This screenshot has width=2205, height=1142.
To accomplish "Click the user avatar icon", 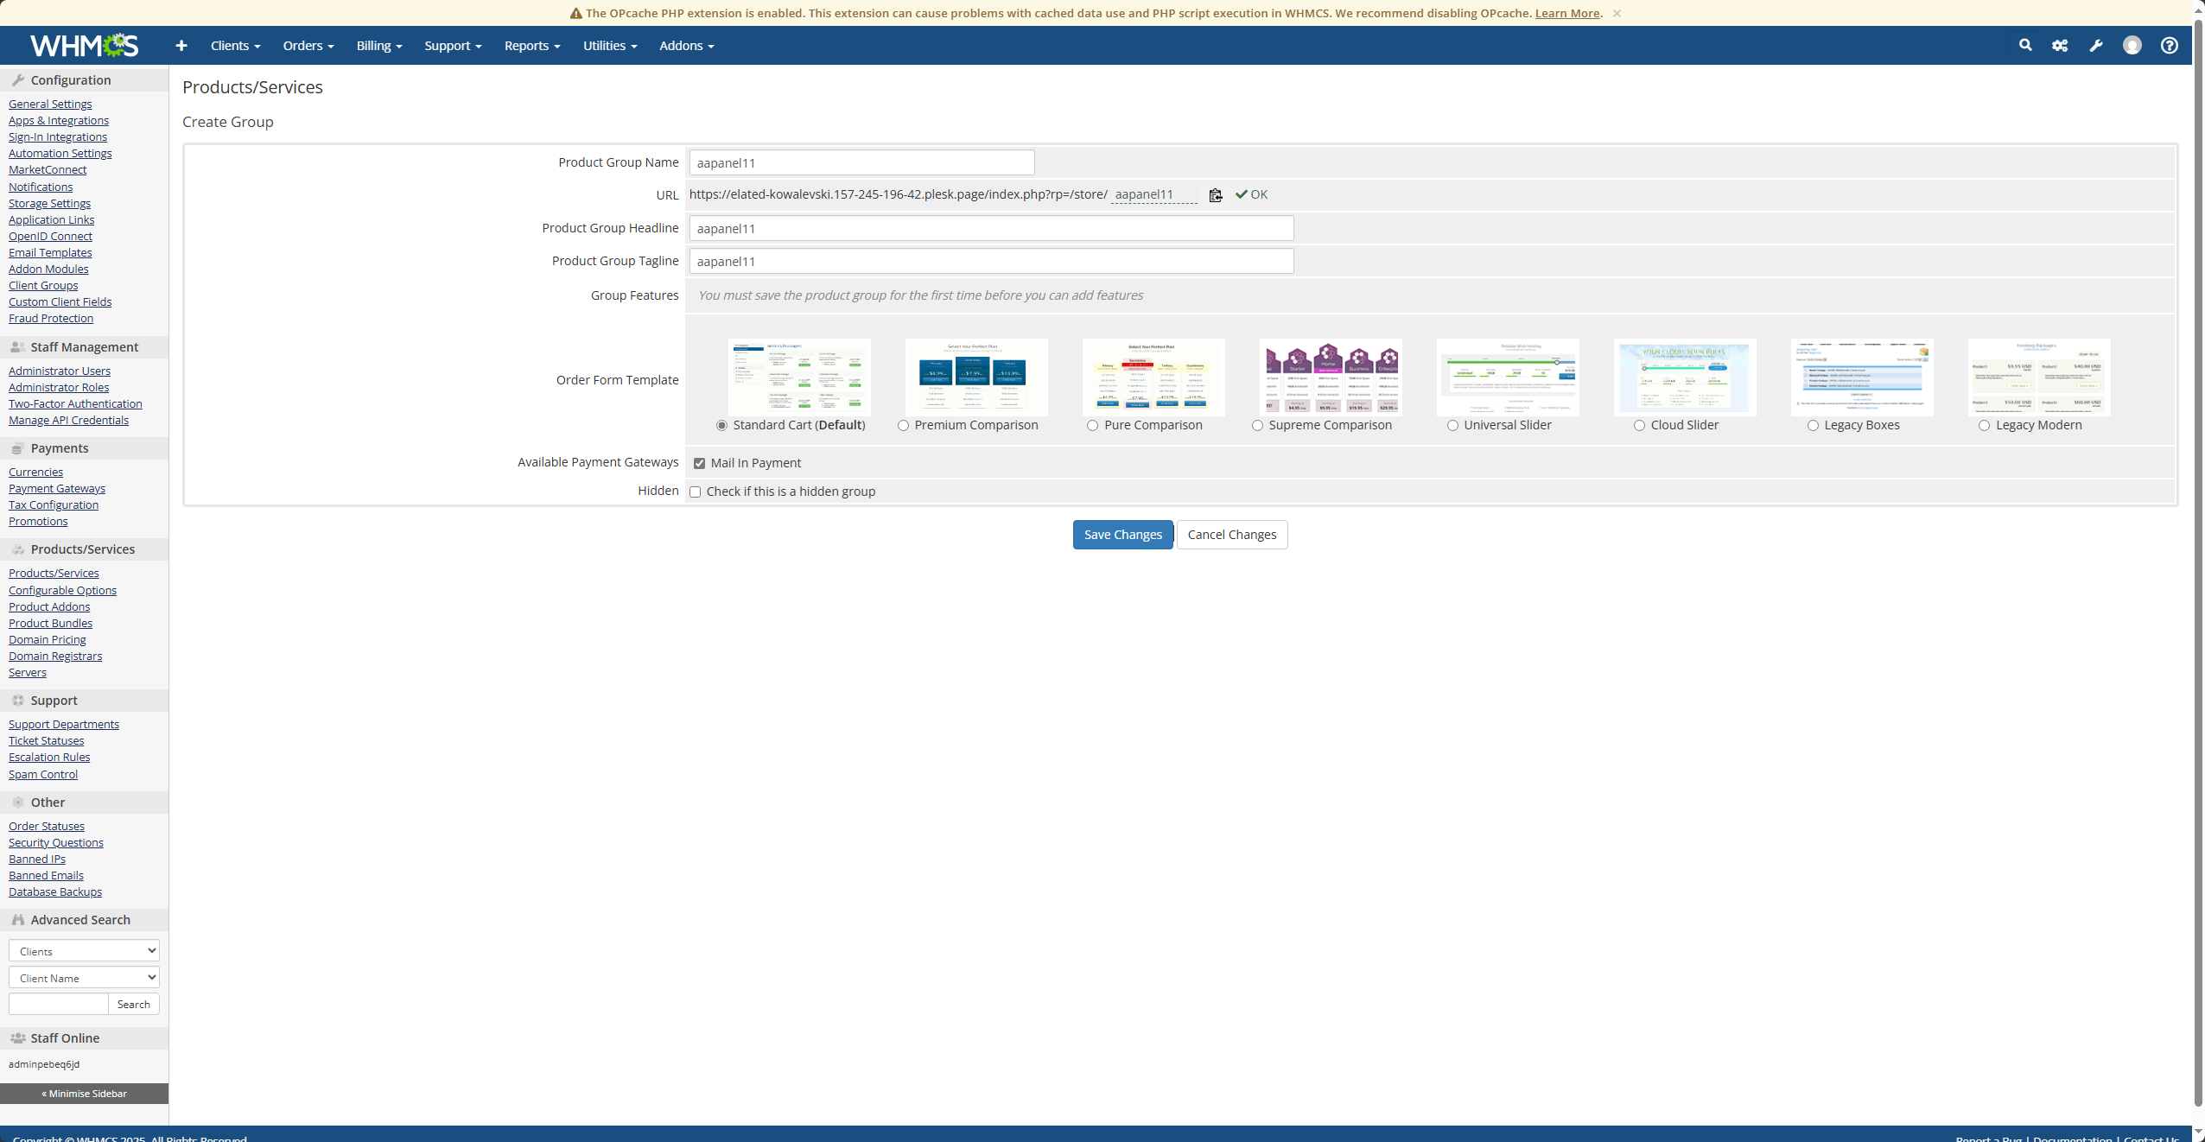I will 2132,46.
